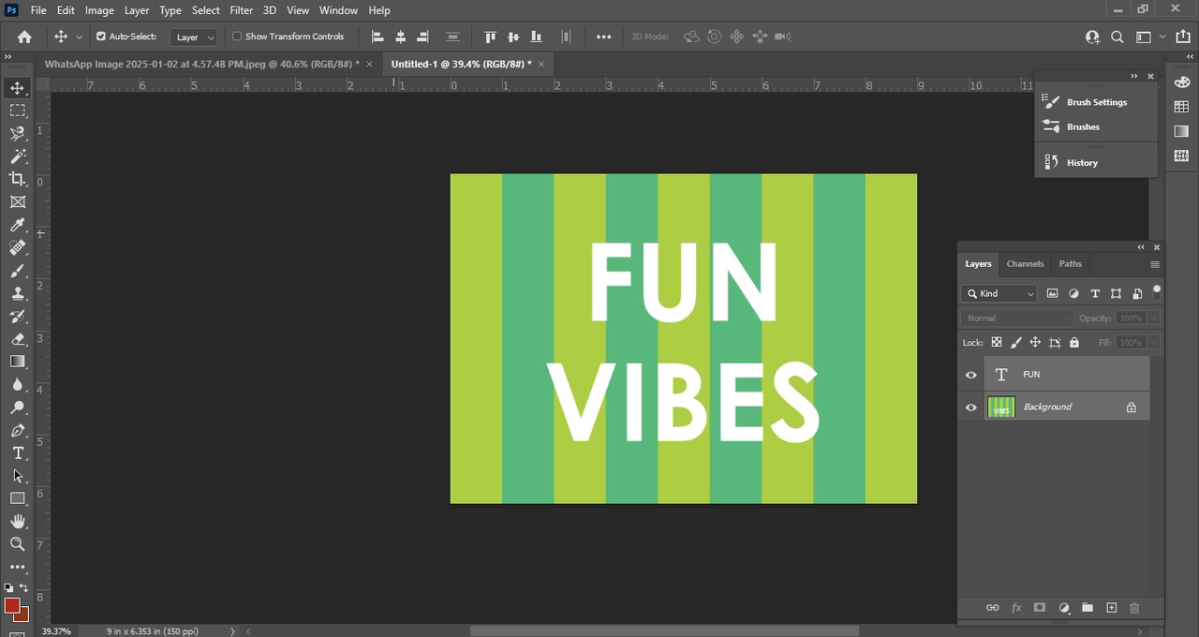Image resolution: width=1199 pixels, height=637 pixels.
Task: Delete layer with trash icon
Action: [x=1134, y=608]
